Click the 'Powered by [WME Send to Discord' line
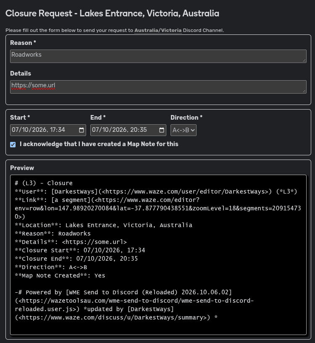This screenshot has width=315, height=343. tap(123, 292)
